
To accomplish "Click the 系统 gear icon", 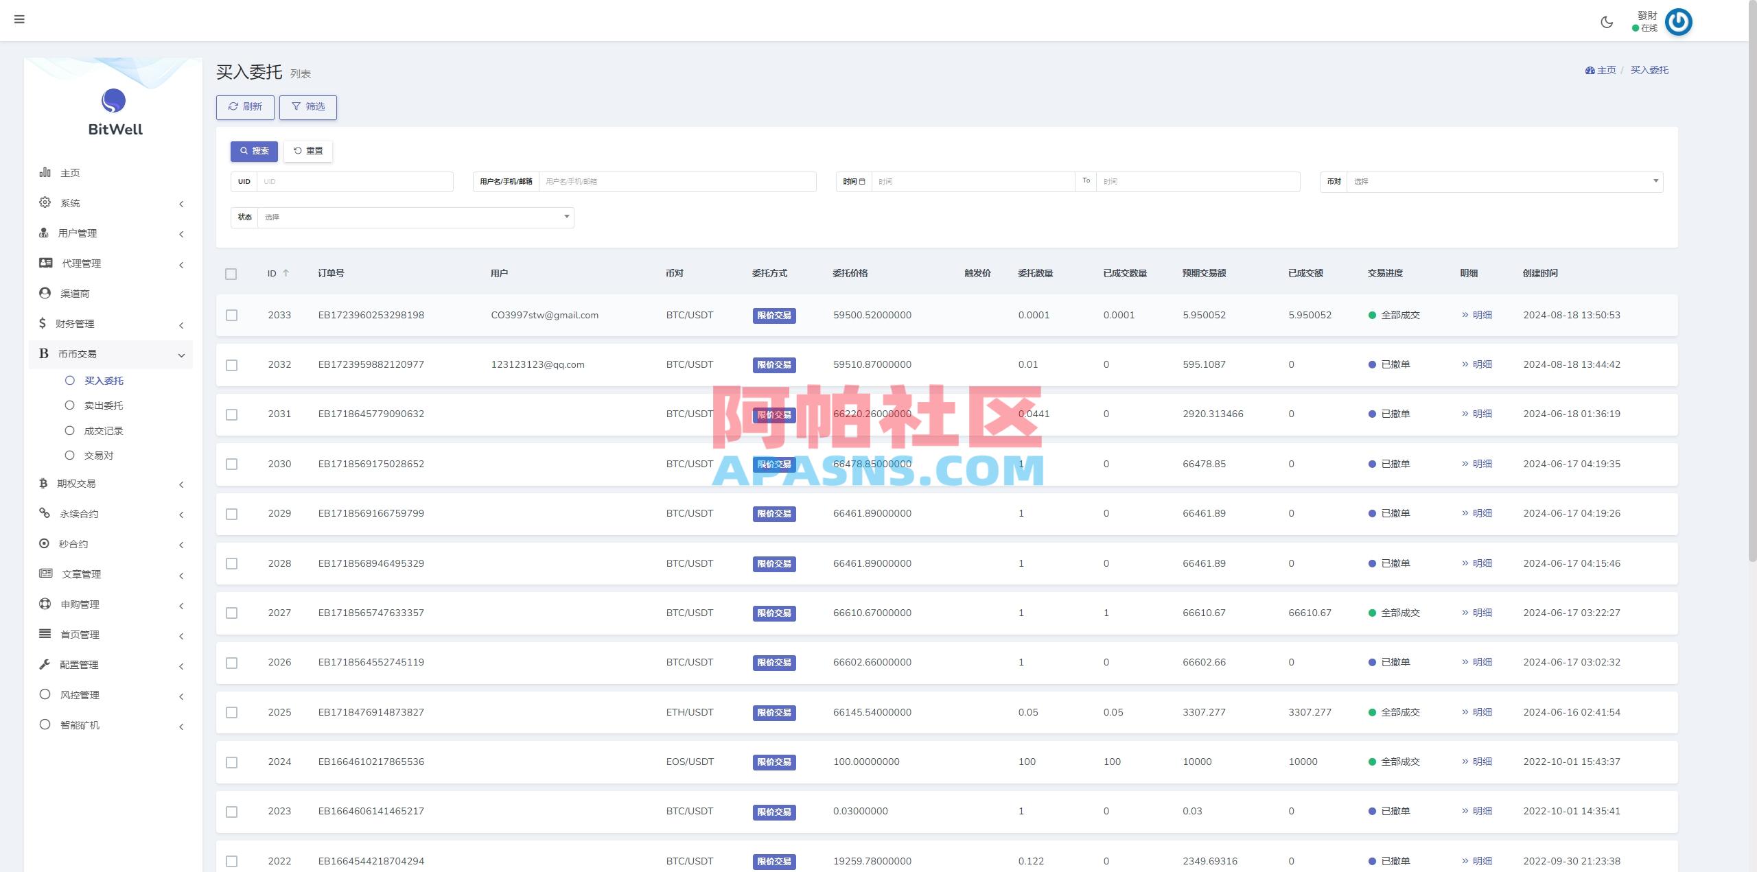I will [45, 202].
